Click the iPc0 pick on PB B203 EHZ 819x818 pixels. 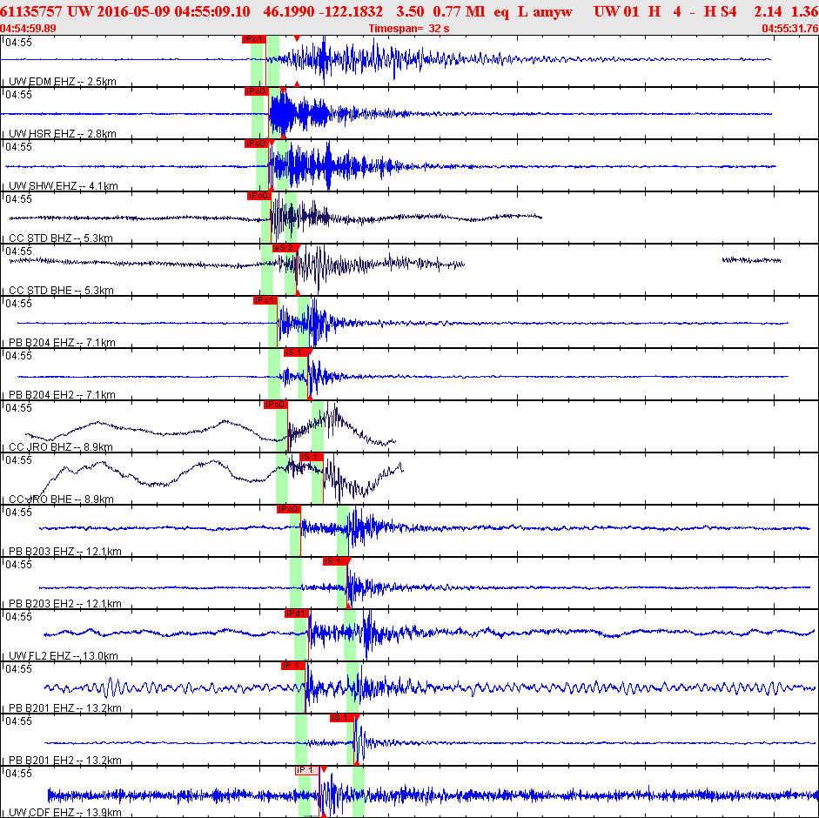click(x=289, y=509)
